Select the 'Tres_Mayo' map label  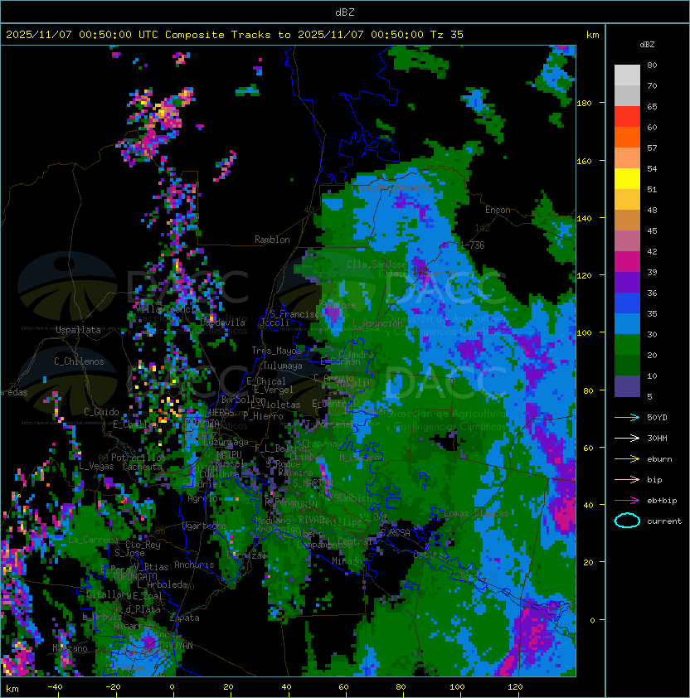tap(274, 351)
